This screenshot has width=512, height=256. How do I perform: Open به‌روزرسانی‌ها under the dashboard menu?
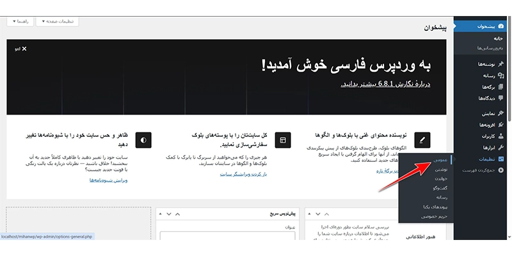pos(490,48)
